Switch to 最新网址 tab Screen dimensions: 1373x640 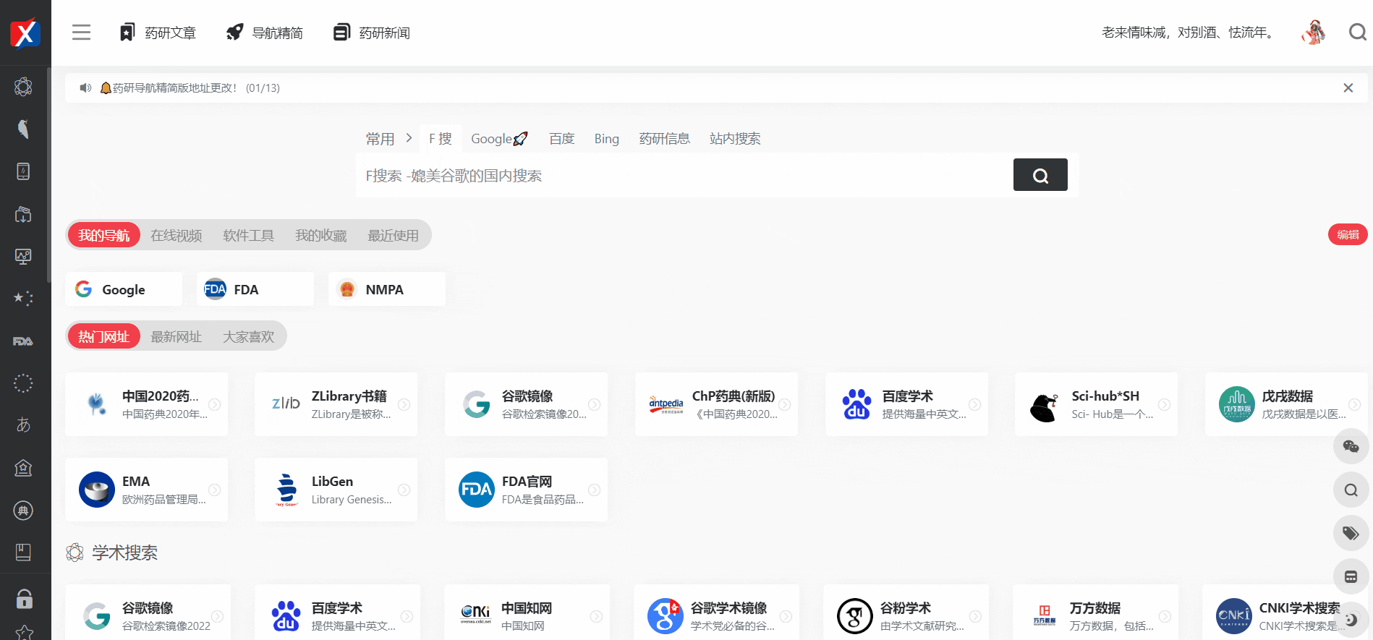coord(176,336)
